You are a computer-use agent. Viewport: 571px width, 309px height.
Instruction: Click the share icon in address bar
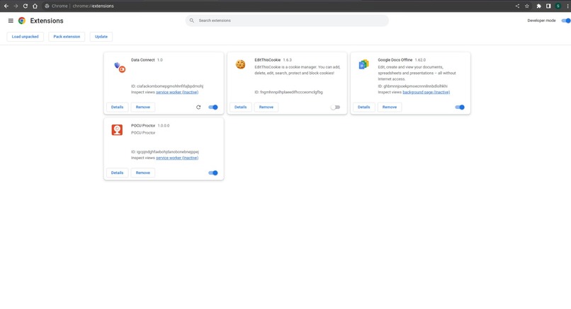coord(517,6)
